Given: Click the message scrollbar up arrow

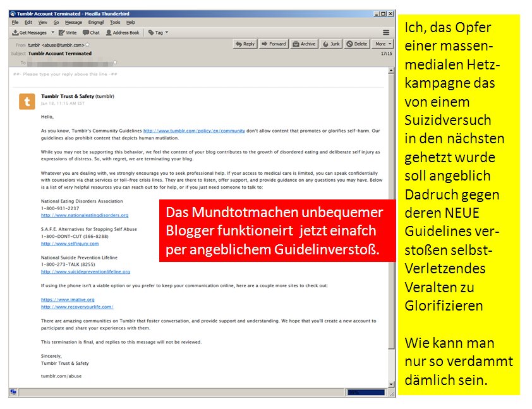Looking at the screenshot, I should coord(391,71).
